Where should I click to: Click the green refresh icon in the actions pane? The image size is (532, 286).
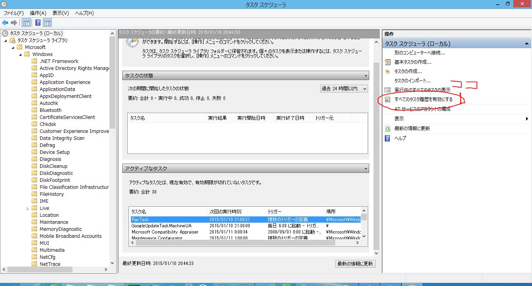388,129
